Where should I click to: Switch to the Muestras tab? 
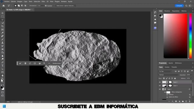tap(167, 11)
